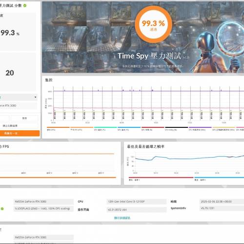Open the dropdown arrow above the RTX 3080 field
Screen dimensions: 244x244
[35, 97]
